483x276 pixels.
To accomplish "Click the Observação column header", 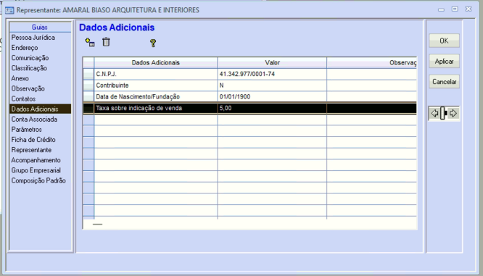I will click(372, 62).
